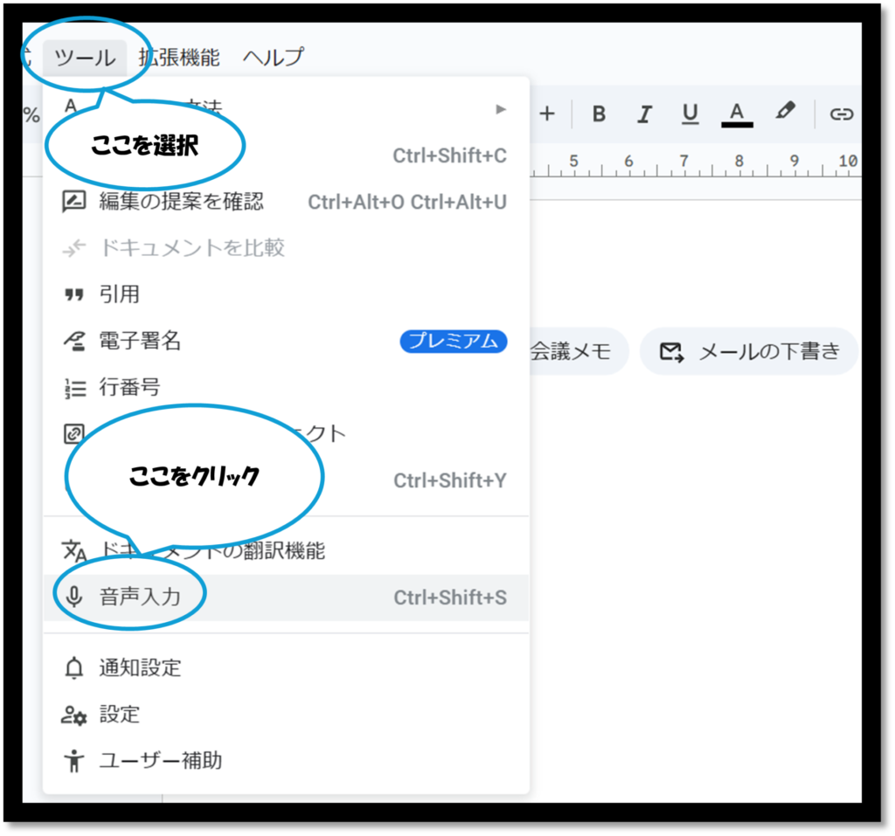Select 音声入力 from the menu
The width and height of the screenshot is (895, 836).
pyautogui.click(x=140, y=598)
